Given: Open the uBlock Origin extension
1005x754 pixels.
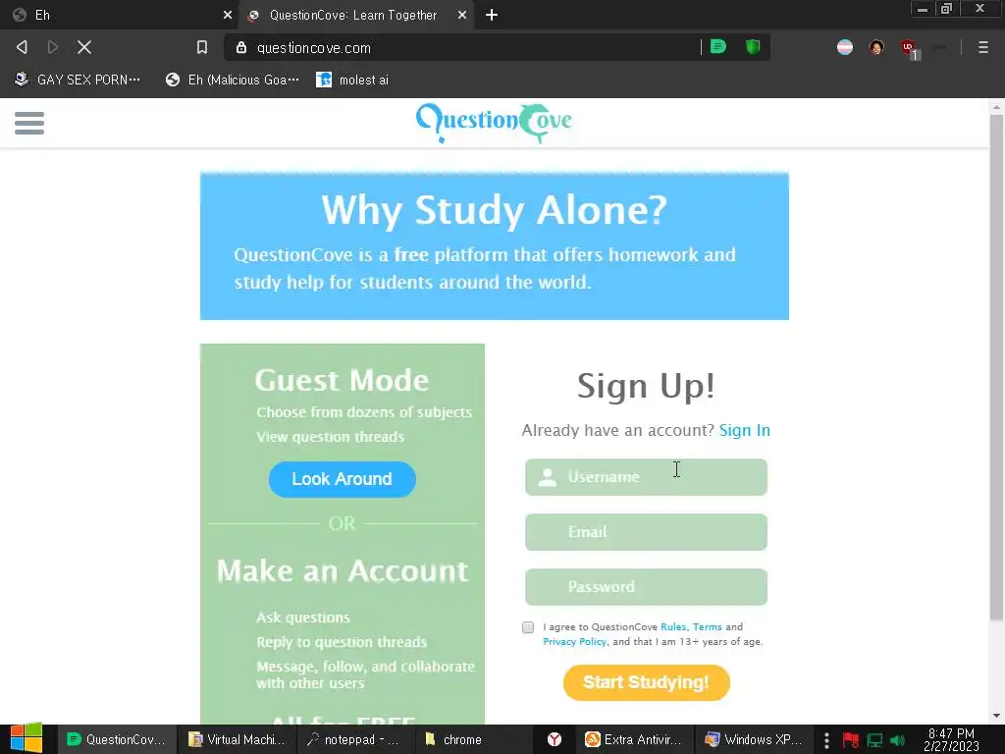Looking at the screenshot, I should [x=908, y=48].
